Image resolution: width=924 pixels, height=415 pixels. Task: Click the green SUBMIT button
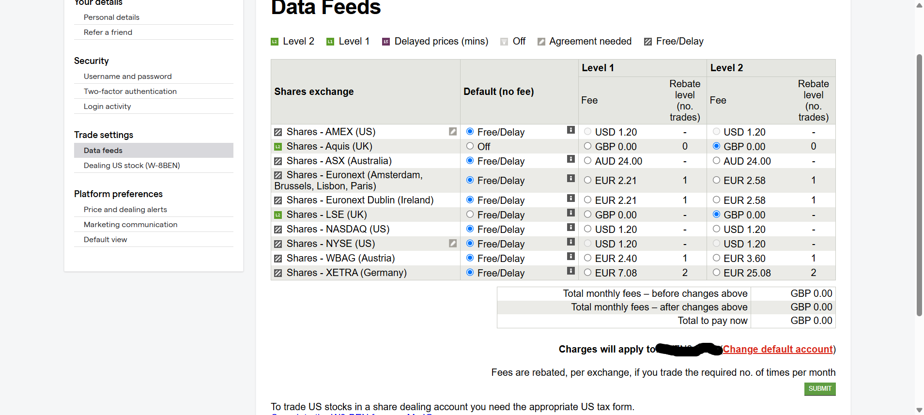coord(820,389)
